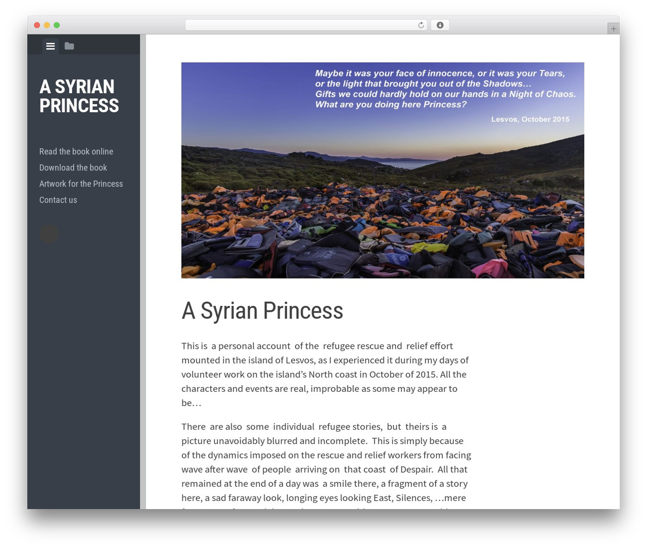Minimize the window with yellow button
This screenshot has height=548, width=647.
[47, 25]
